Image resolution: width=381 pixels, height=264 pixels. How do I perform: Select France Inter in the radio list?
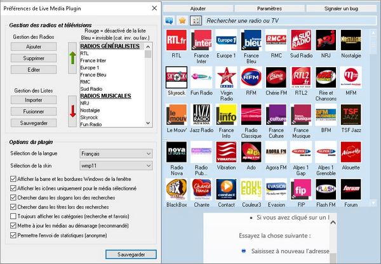(93, 60)
